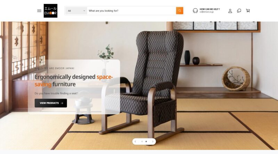The width and height of the screenshot is (278, 154).
Task: Click the cs@emoor.co.jp email link
Action: click(206, 12)
